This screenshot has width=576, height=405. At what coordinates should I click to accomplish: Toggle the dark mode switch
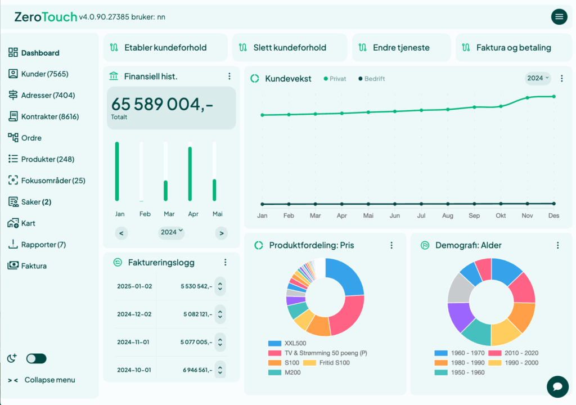36,358
